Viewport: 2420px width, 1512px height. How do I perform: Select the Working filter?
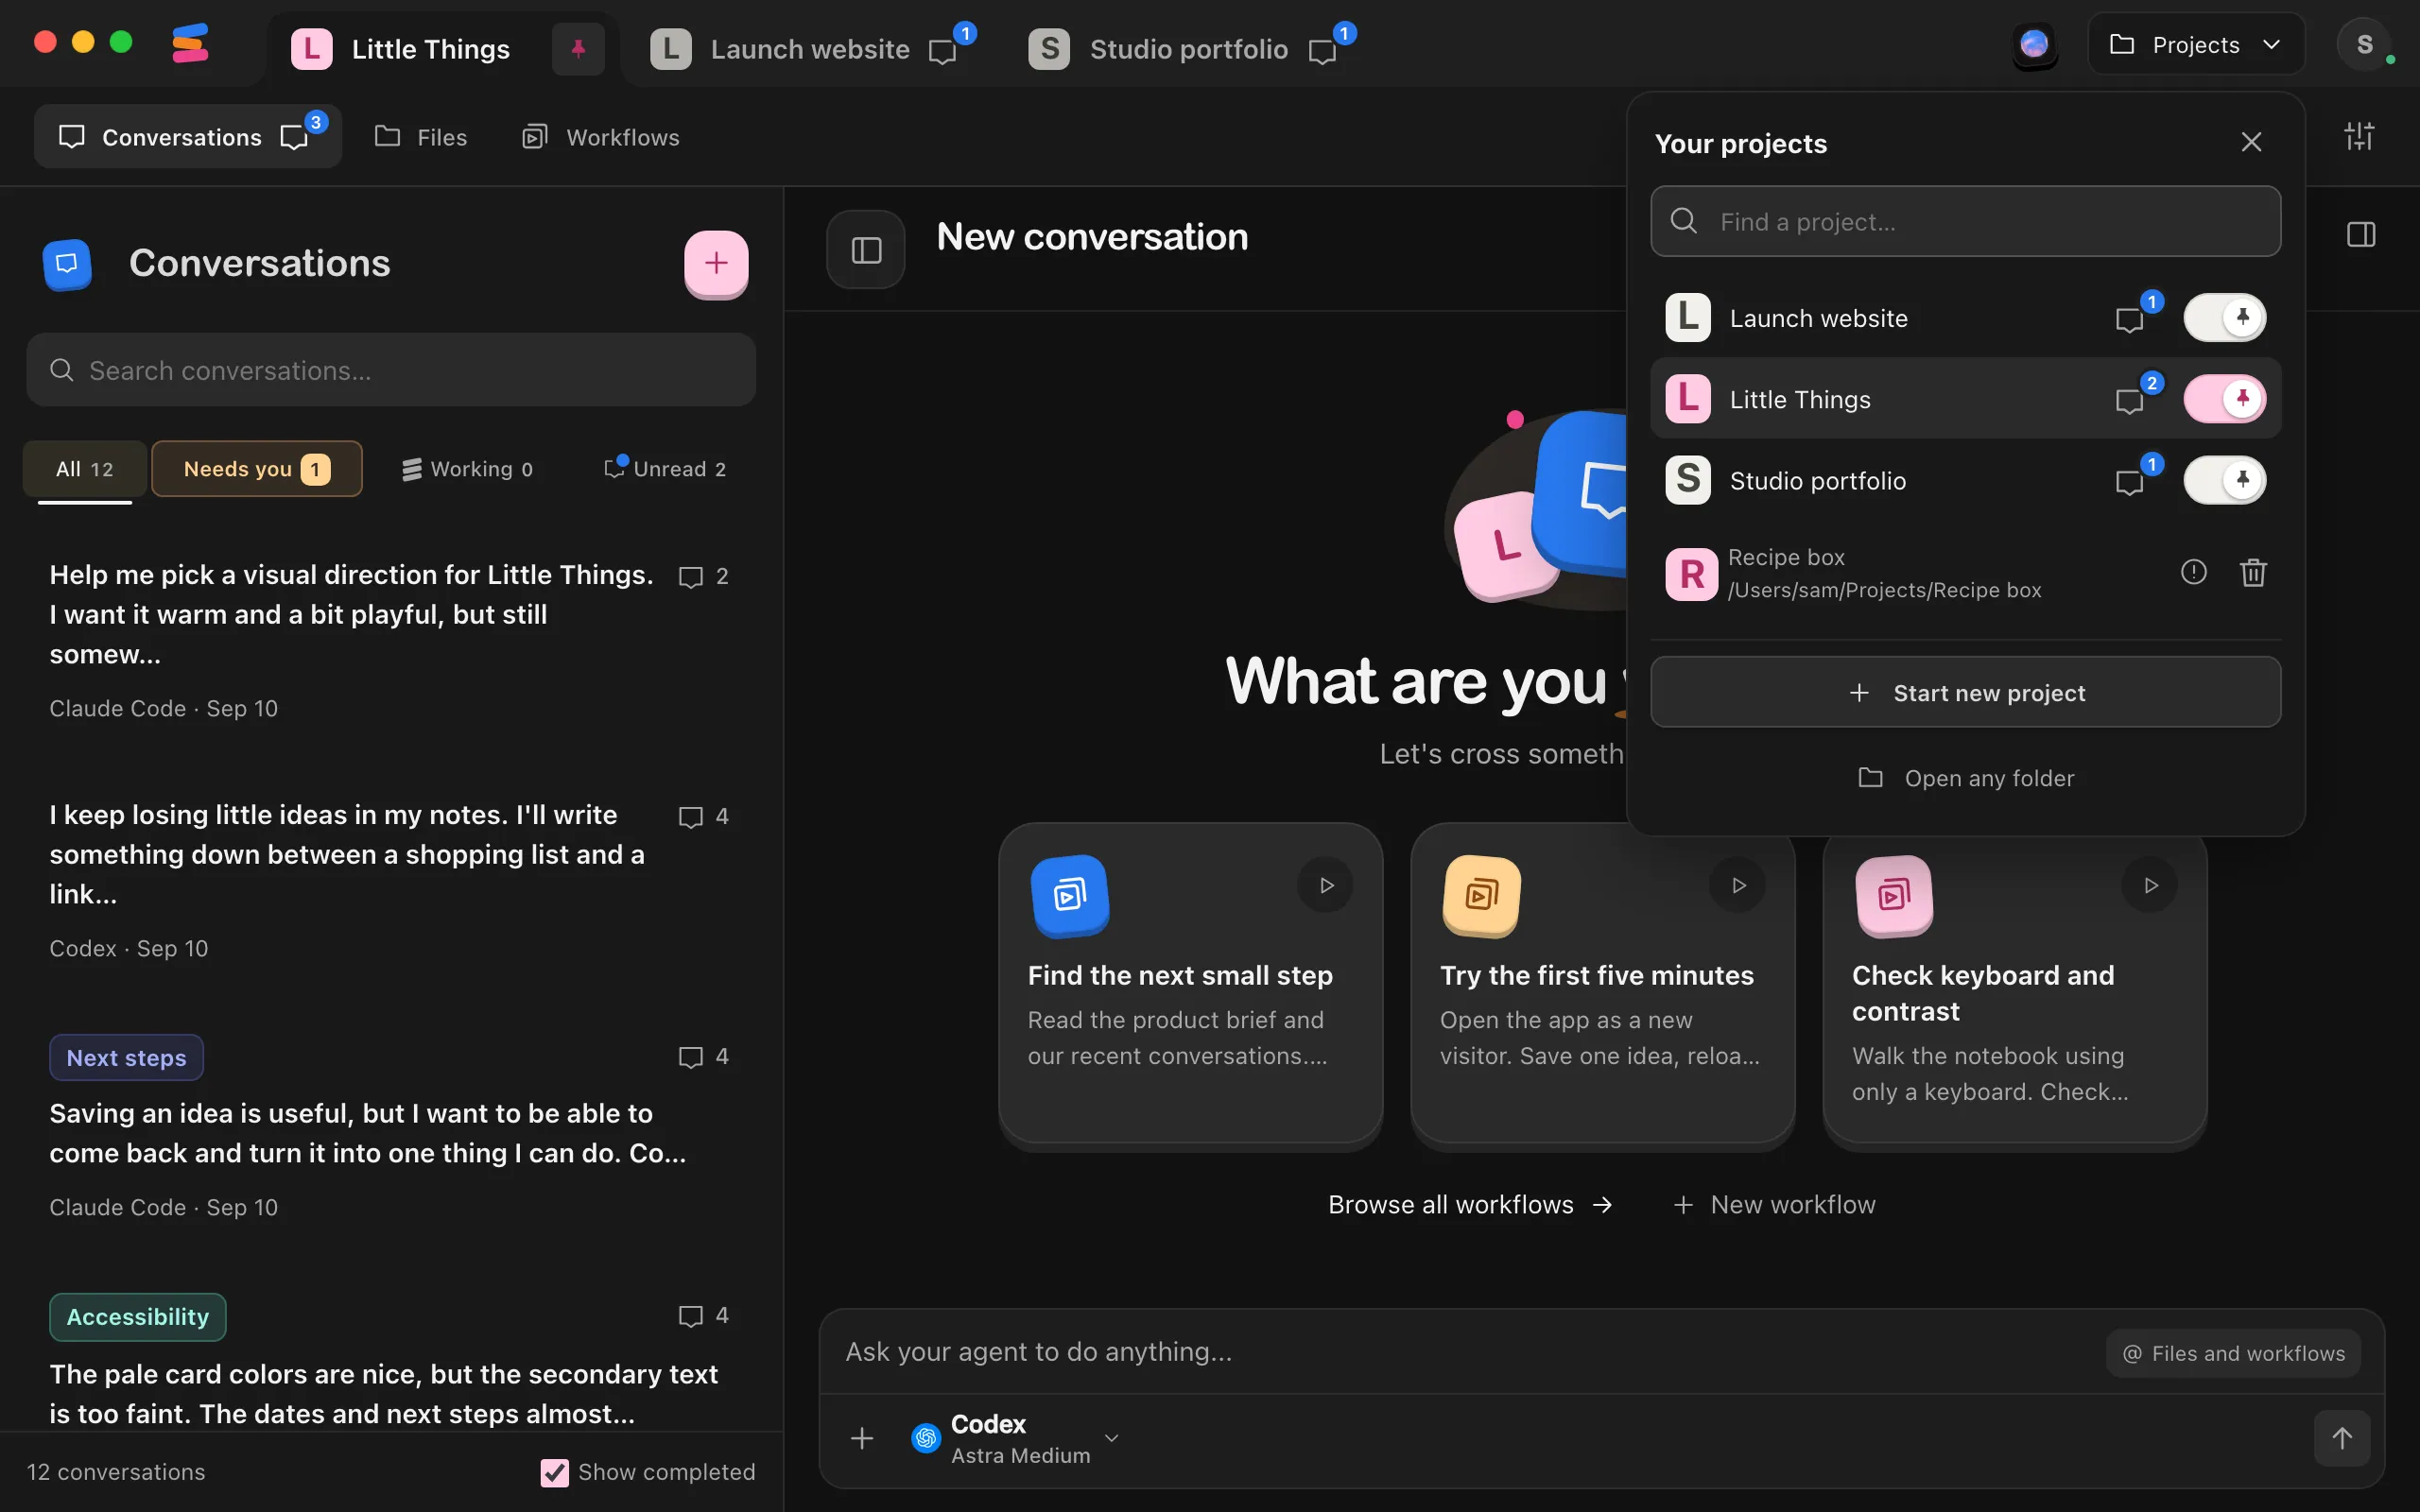click(x=468, y=469)
